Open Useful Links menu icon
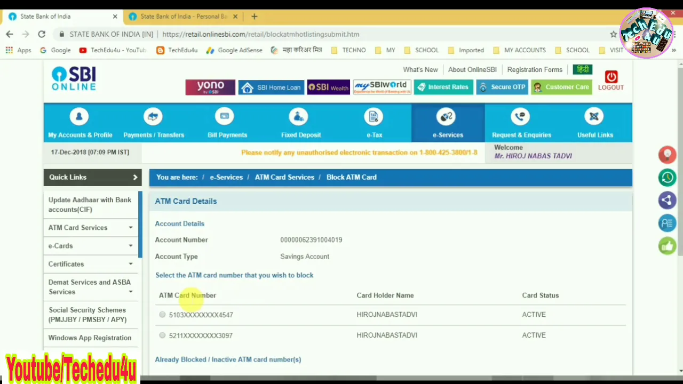This screenshot has height=384, width=683. point(594,116)
